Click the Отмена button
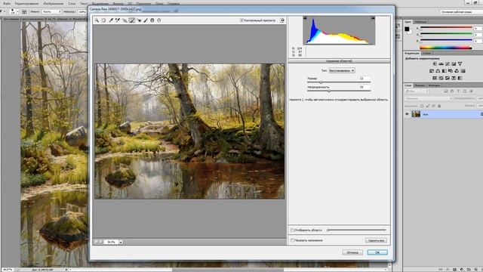The height and width of the screenshot is (272, 483). (352, 252)
